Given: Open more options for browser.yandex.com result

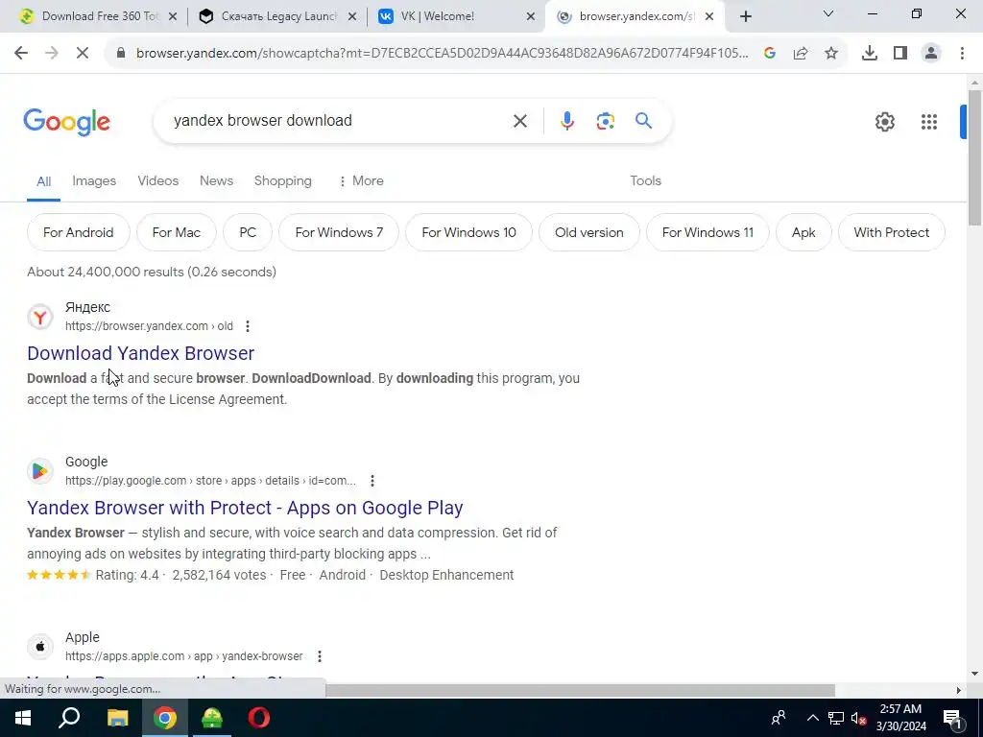Looking at the screenshot, I should point(248,326).
